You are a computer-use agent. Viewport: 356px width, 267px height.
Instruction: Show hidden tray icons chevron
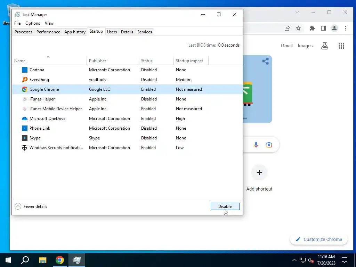(294, 260)
